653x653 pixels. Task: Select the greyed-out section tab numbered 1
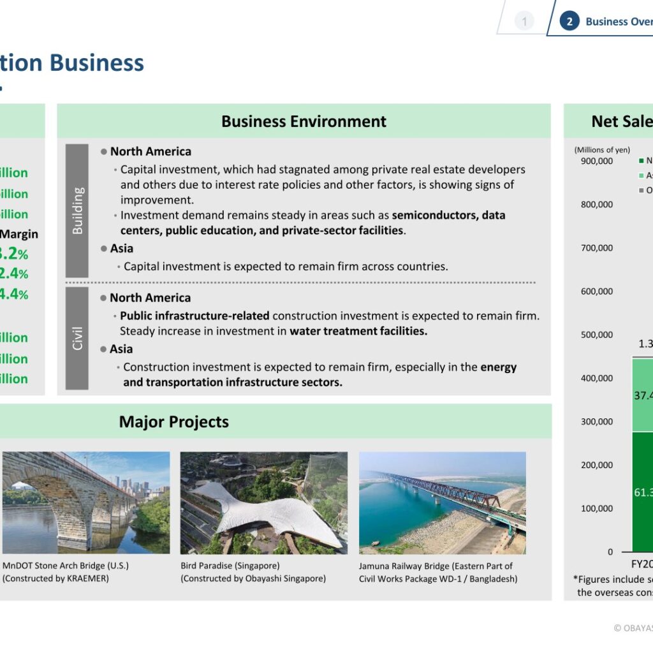coord(524,20)
